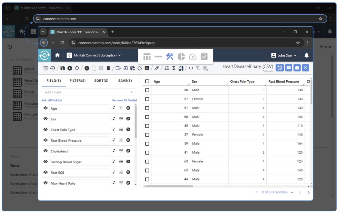Click the code brackets icon in toolbar

pyautogui.click(x=191, y=68)
